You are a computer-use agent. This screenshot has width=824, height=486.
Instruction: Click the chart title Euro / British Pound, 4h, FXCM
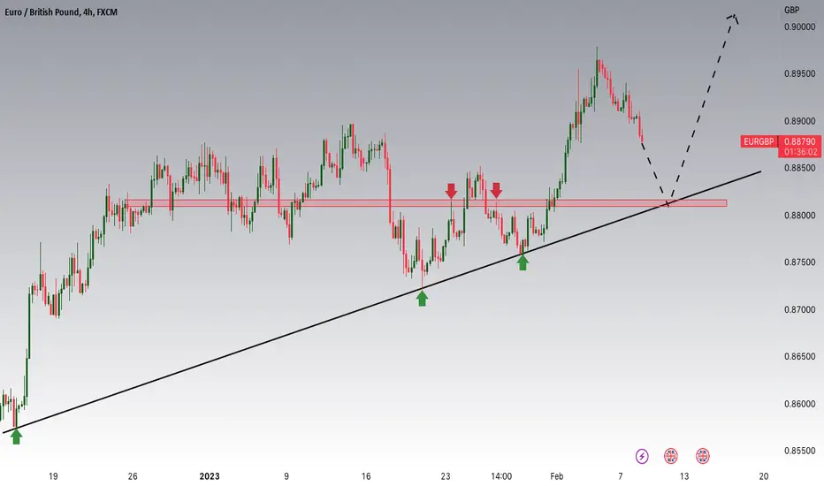click(x=61, y=11)
